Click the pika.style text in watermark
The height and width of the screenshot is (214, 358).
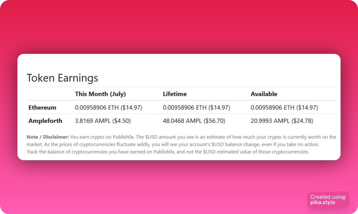coord(323,202)
